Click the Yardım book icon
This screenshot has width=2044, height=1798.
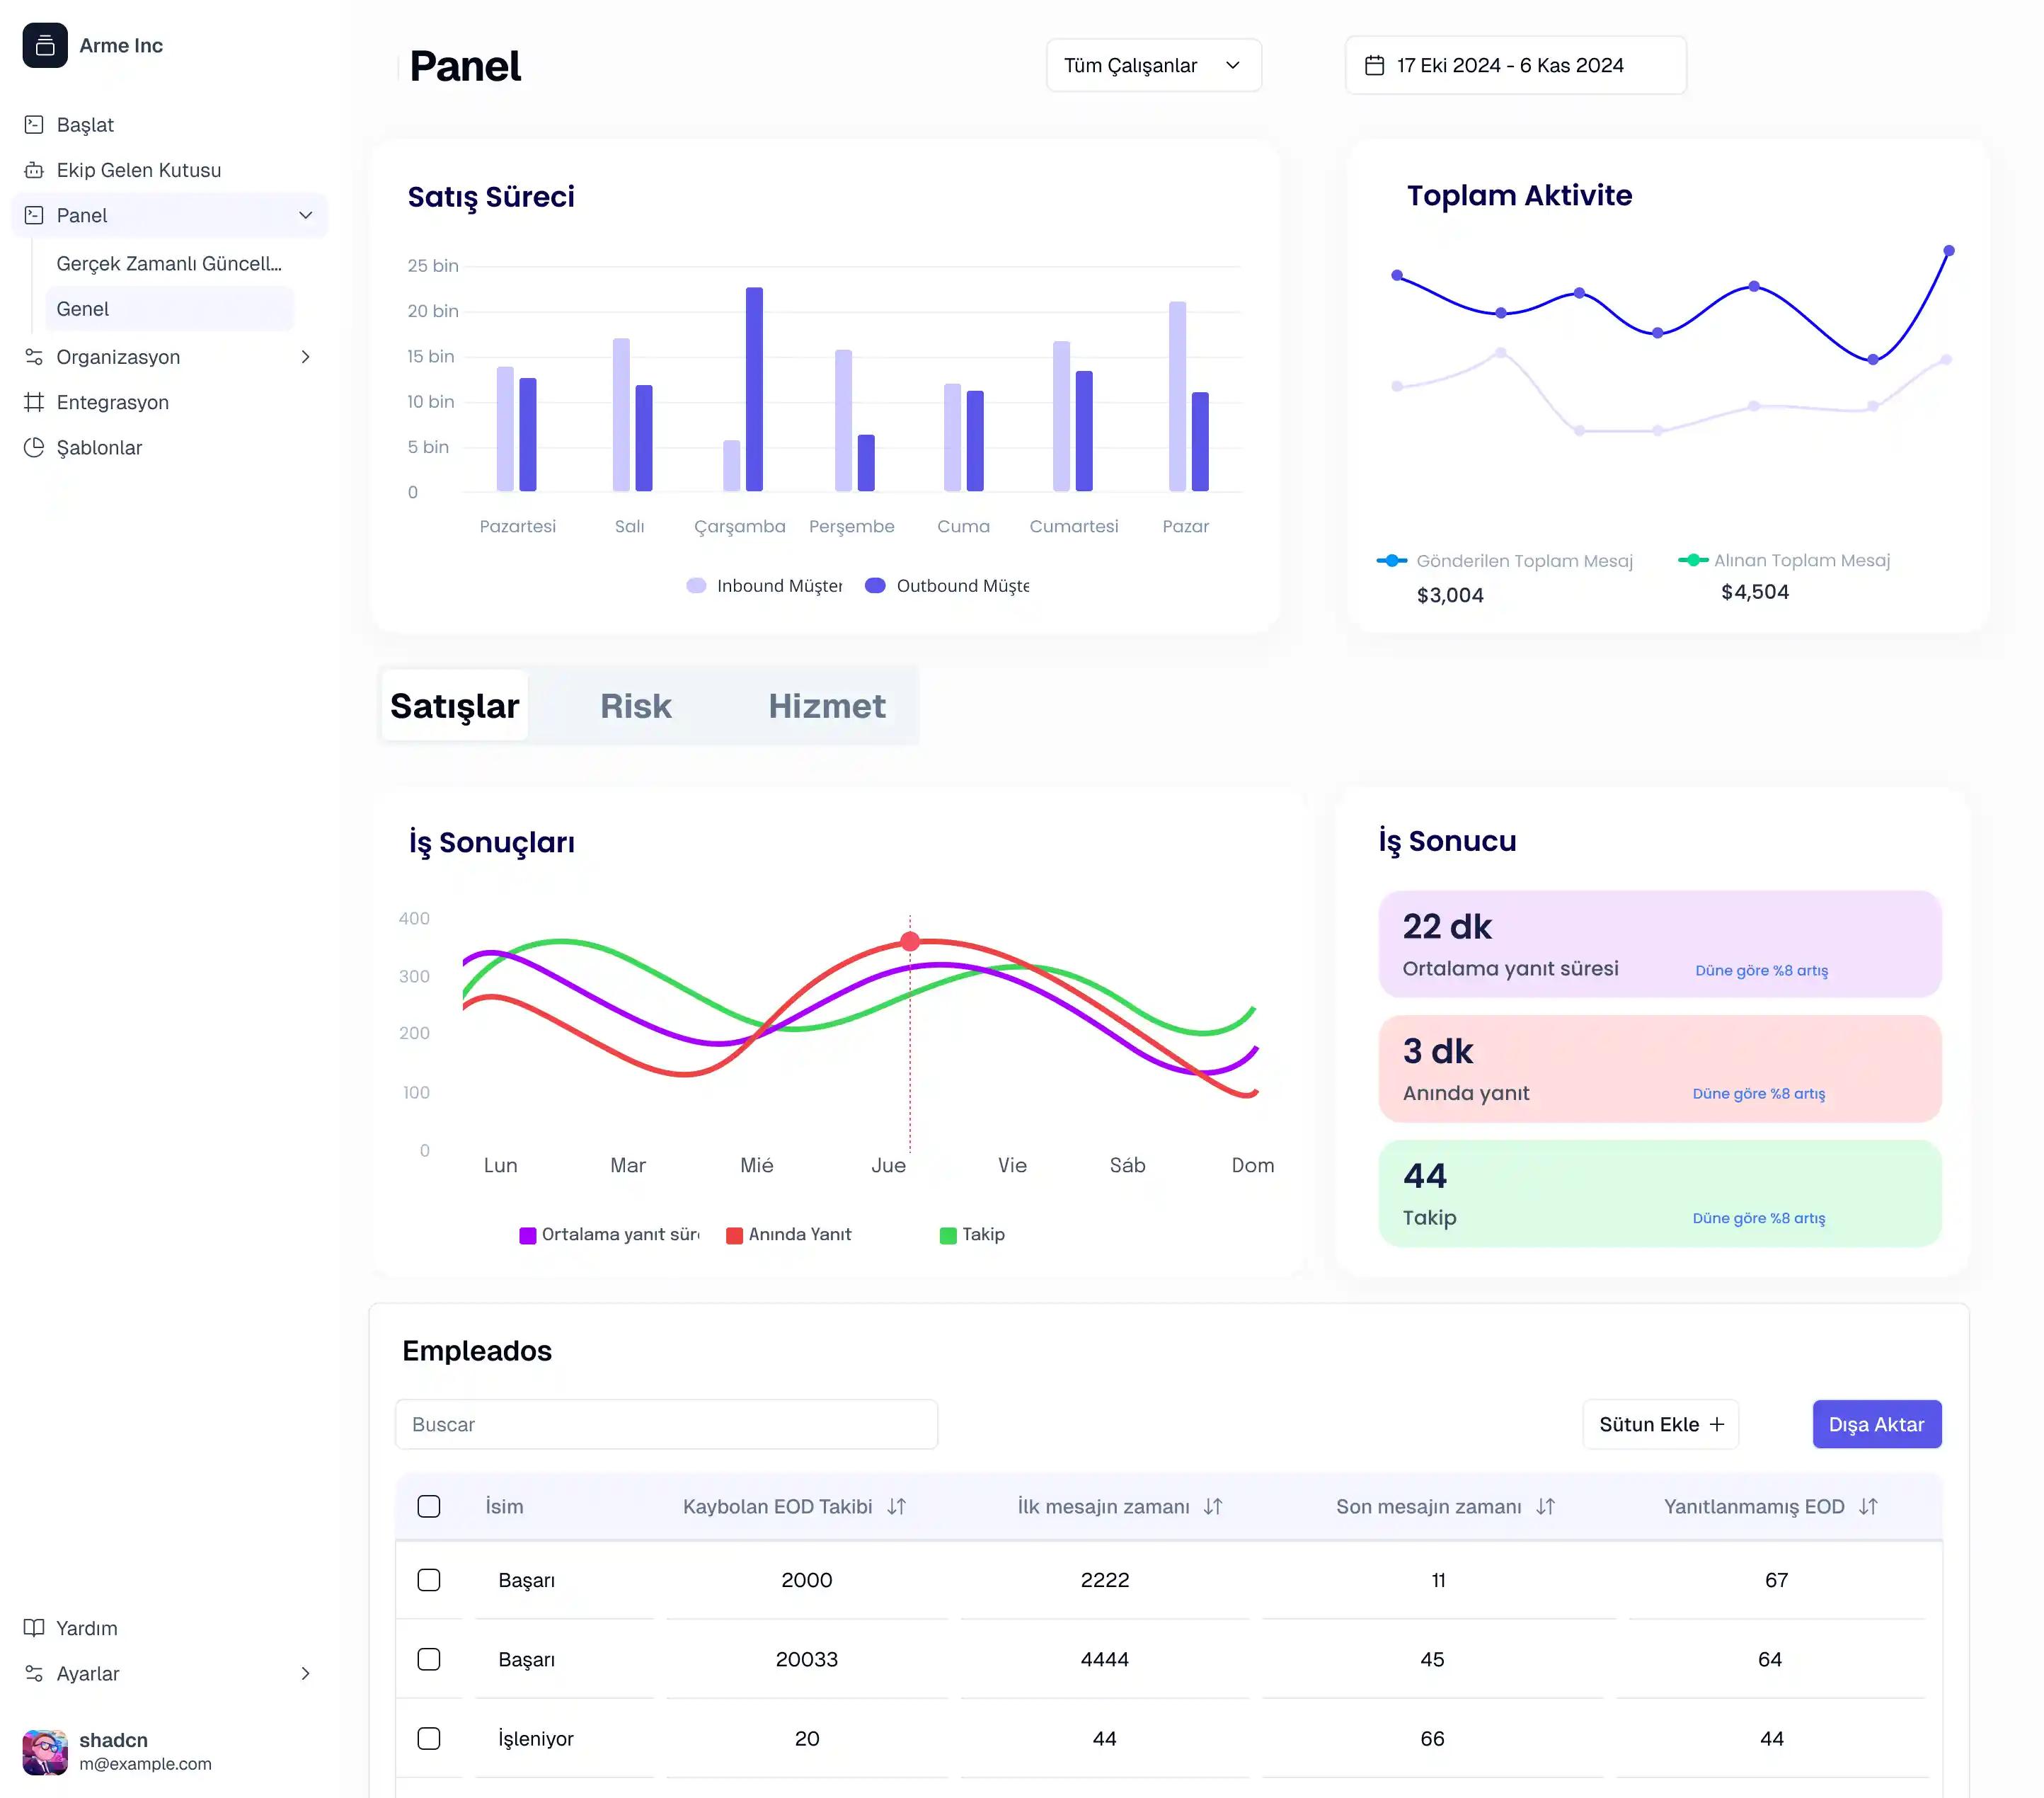(34, 1628)
